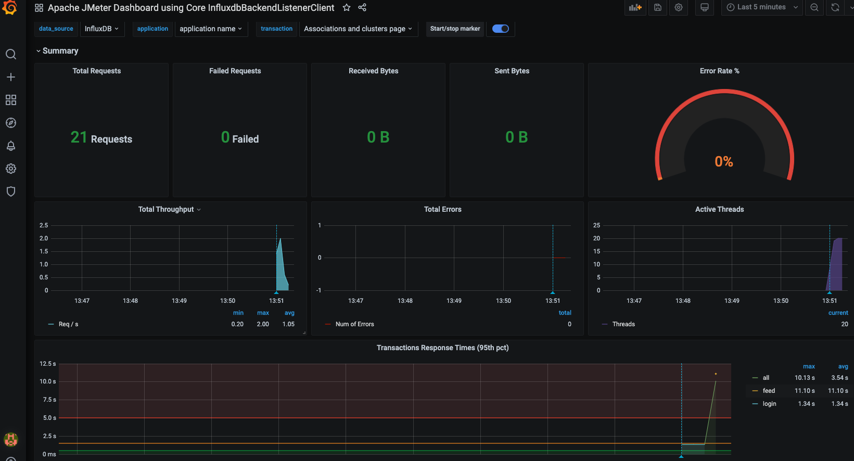This screenshot has width=854, height=461.
Task: Toggle the Start/stop marker switch
Action: (x=501, y=29)
